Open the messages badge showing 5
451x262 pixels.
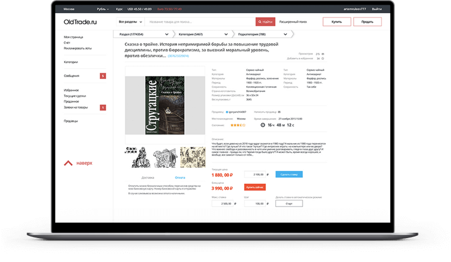tap(103, 76)
